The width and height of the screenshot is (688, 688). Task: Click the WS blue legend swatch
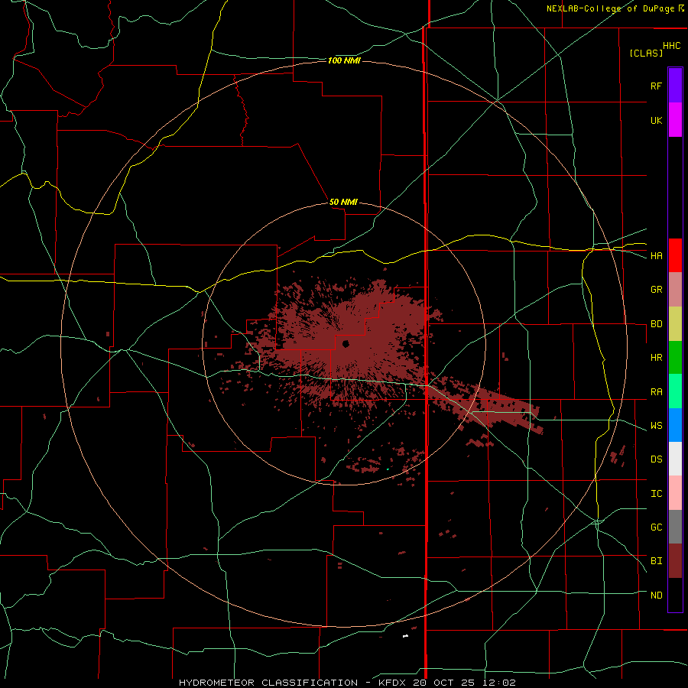tap(675, 425)
